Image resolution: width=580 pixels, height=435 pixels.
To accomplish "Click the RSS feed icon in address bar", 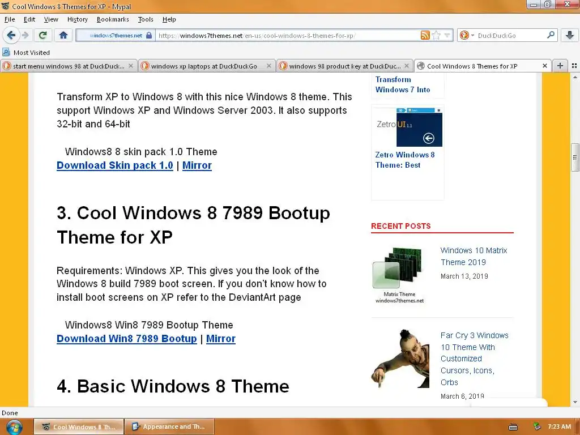I will click(425, 36).
